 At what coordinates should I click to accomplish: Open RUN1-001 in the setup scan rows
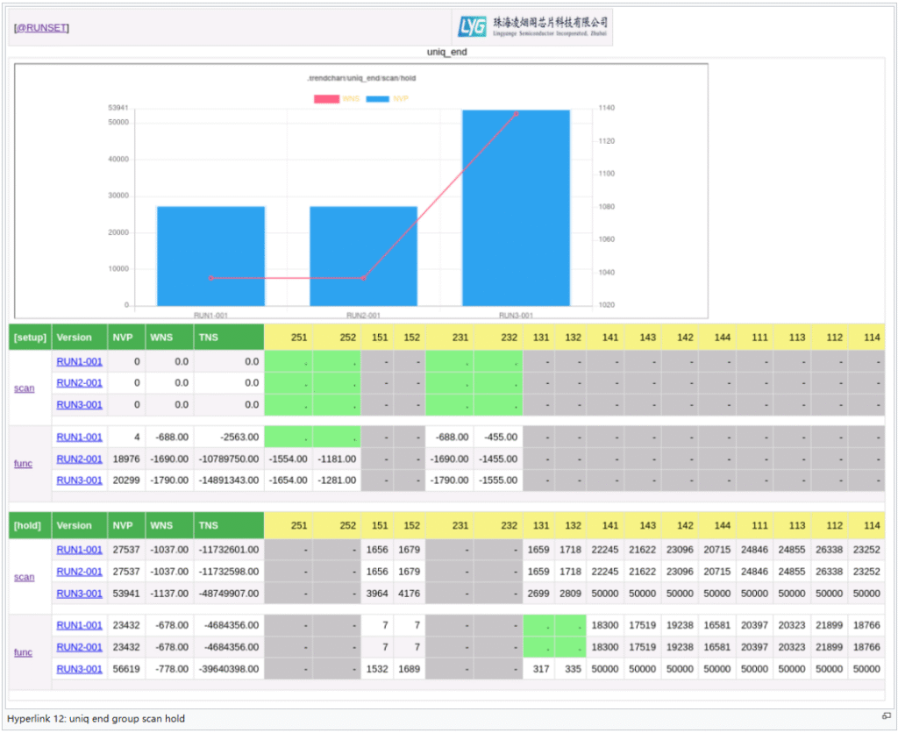(79, 360)
